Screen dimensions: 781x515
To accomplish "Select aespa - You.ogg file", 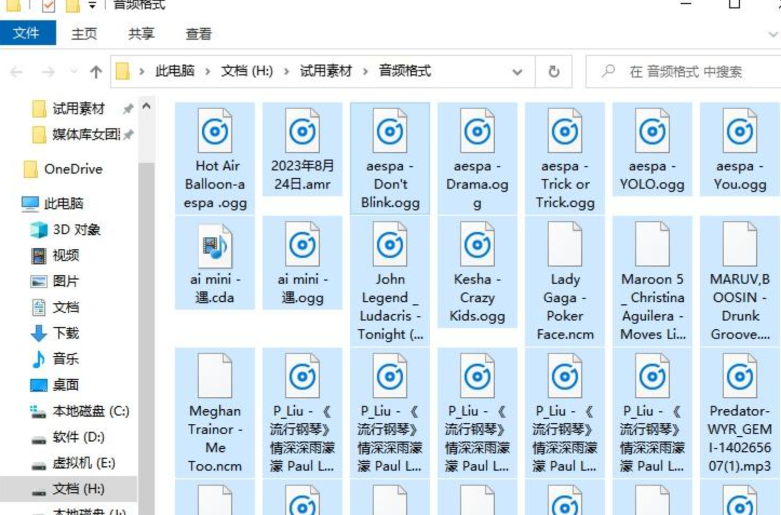I will [x=740, y=150].
